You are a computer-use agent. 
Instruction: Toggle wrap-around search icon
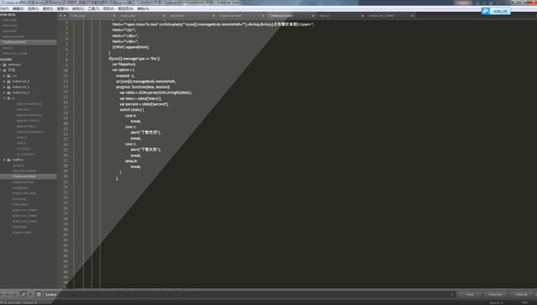24,294
